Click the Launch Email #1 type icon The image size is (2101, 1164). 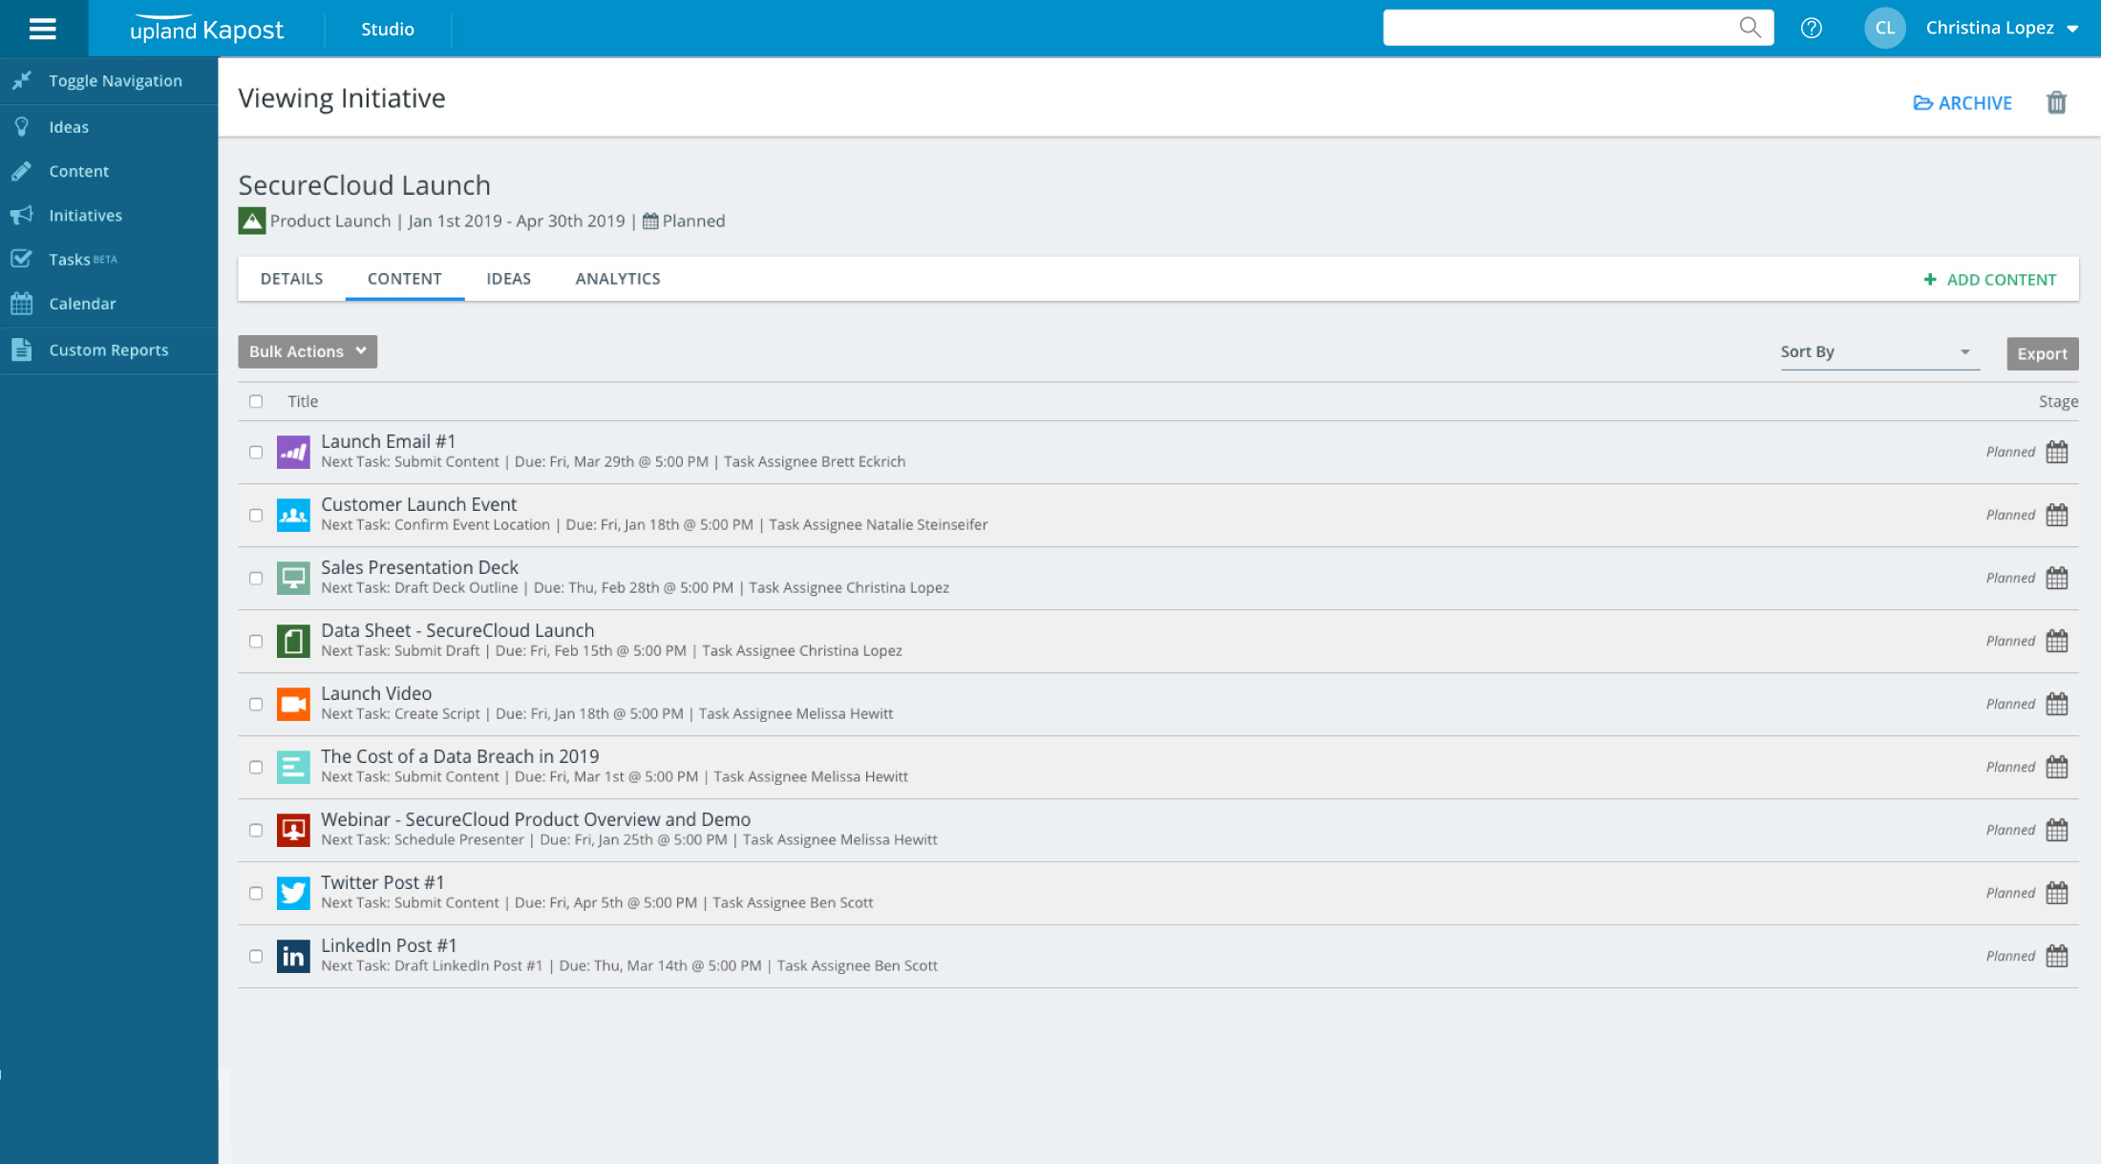pyautogui.click(x=293, y=452)
